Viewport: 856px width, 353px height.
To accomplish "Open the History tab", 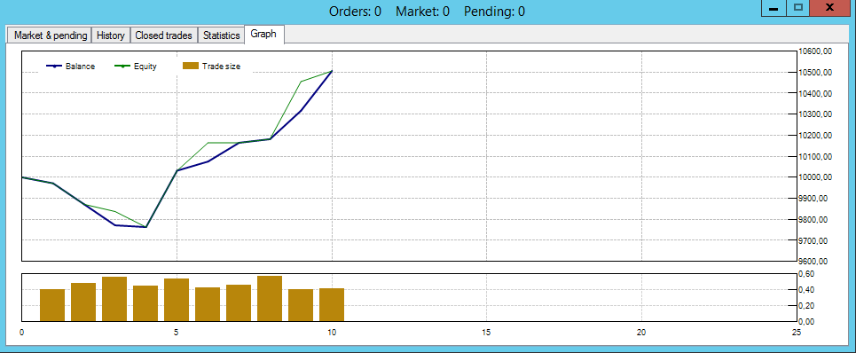I will [x=111, y=35].
